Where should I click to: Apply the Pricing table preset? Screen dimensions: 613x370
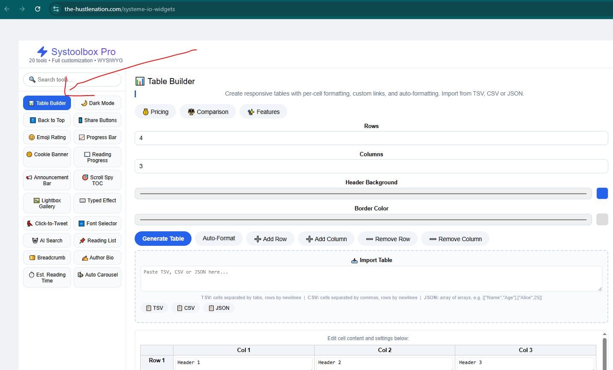[x=155, y=111]
